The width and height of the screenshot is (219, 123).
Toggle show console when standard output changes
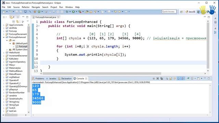179,79
